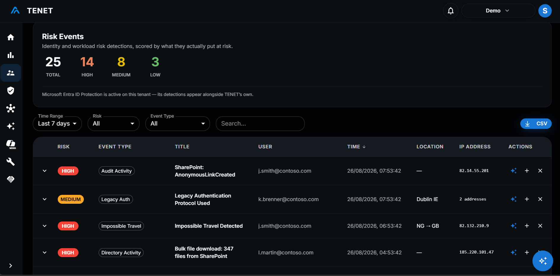Click AI analyze icon for Bulk file download row
This screenshot has width=560, height=276.
(514, 253)
